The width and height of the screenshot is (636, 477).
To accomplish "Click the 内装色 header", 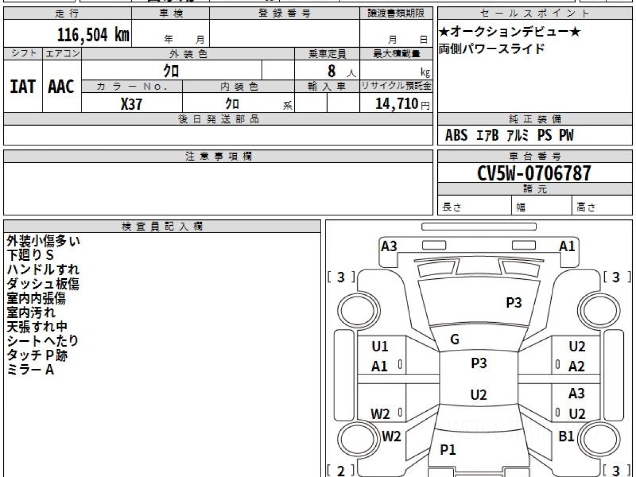I will tap(238, 86).
